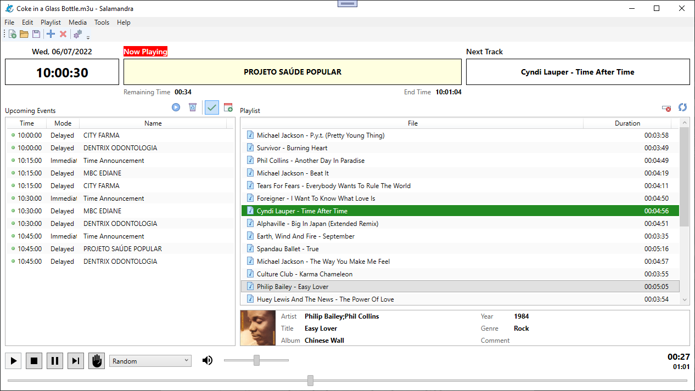
Task: Open the File menu
Action: (9, 22)
